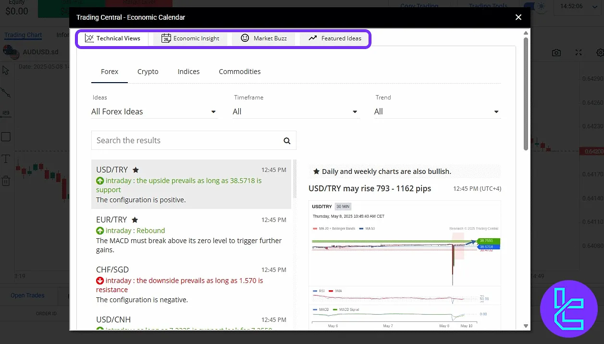Select the horizontal line drawing tool
This screenshot has height=344, width=604.
tap(6, 113)
